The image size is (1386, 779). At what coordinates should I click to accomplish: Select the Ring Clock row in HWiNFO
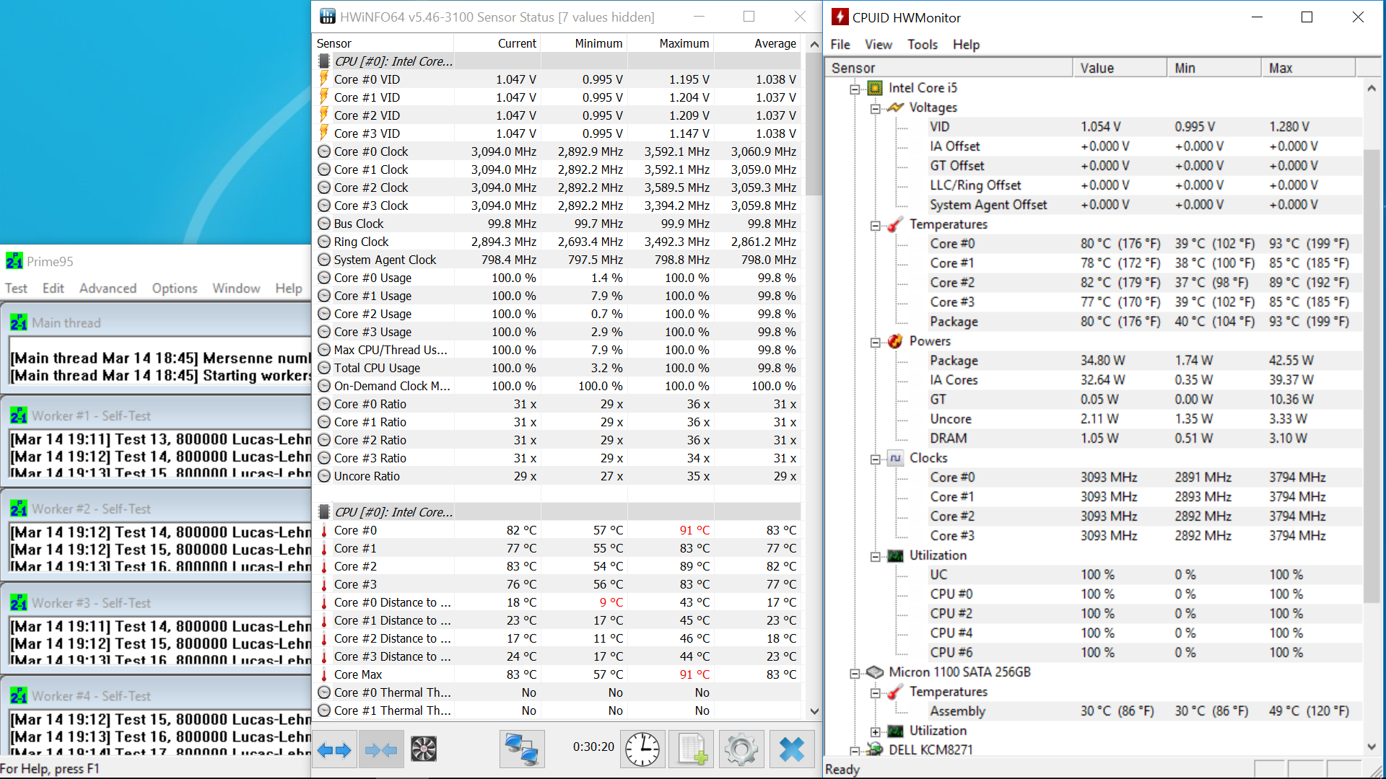[x=557, y=242]
